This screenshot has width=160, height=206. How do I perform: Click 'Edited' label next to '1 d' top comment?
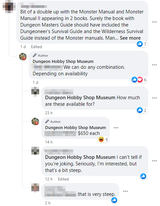[37, 47]
